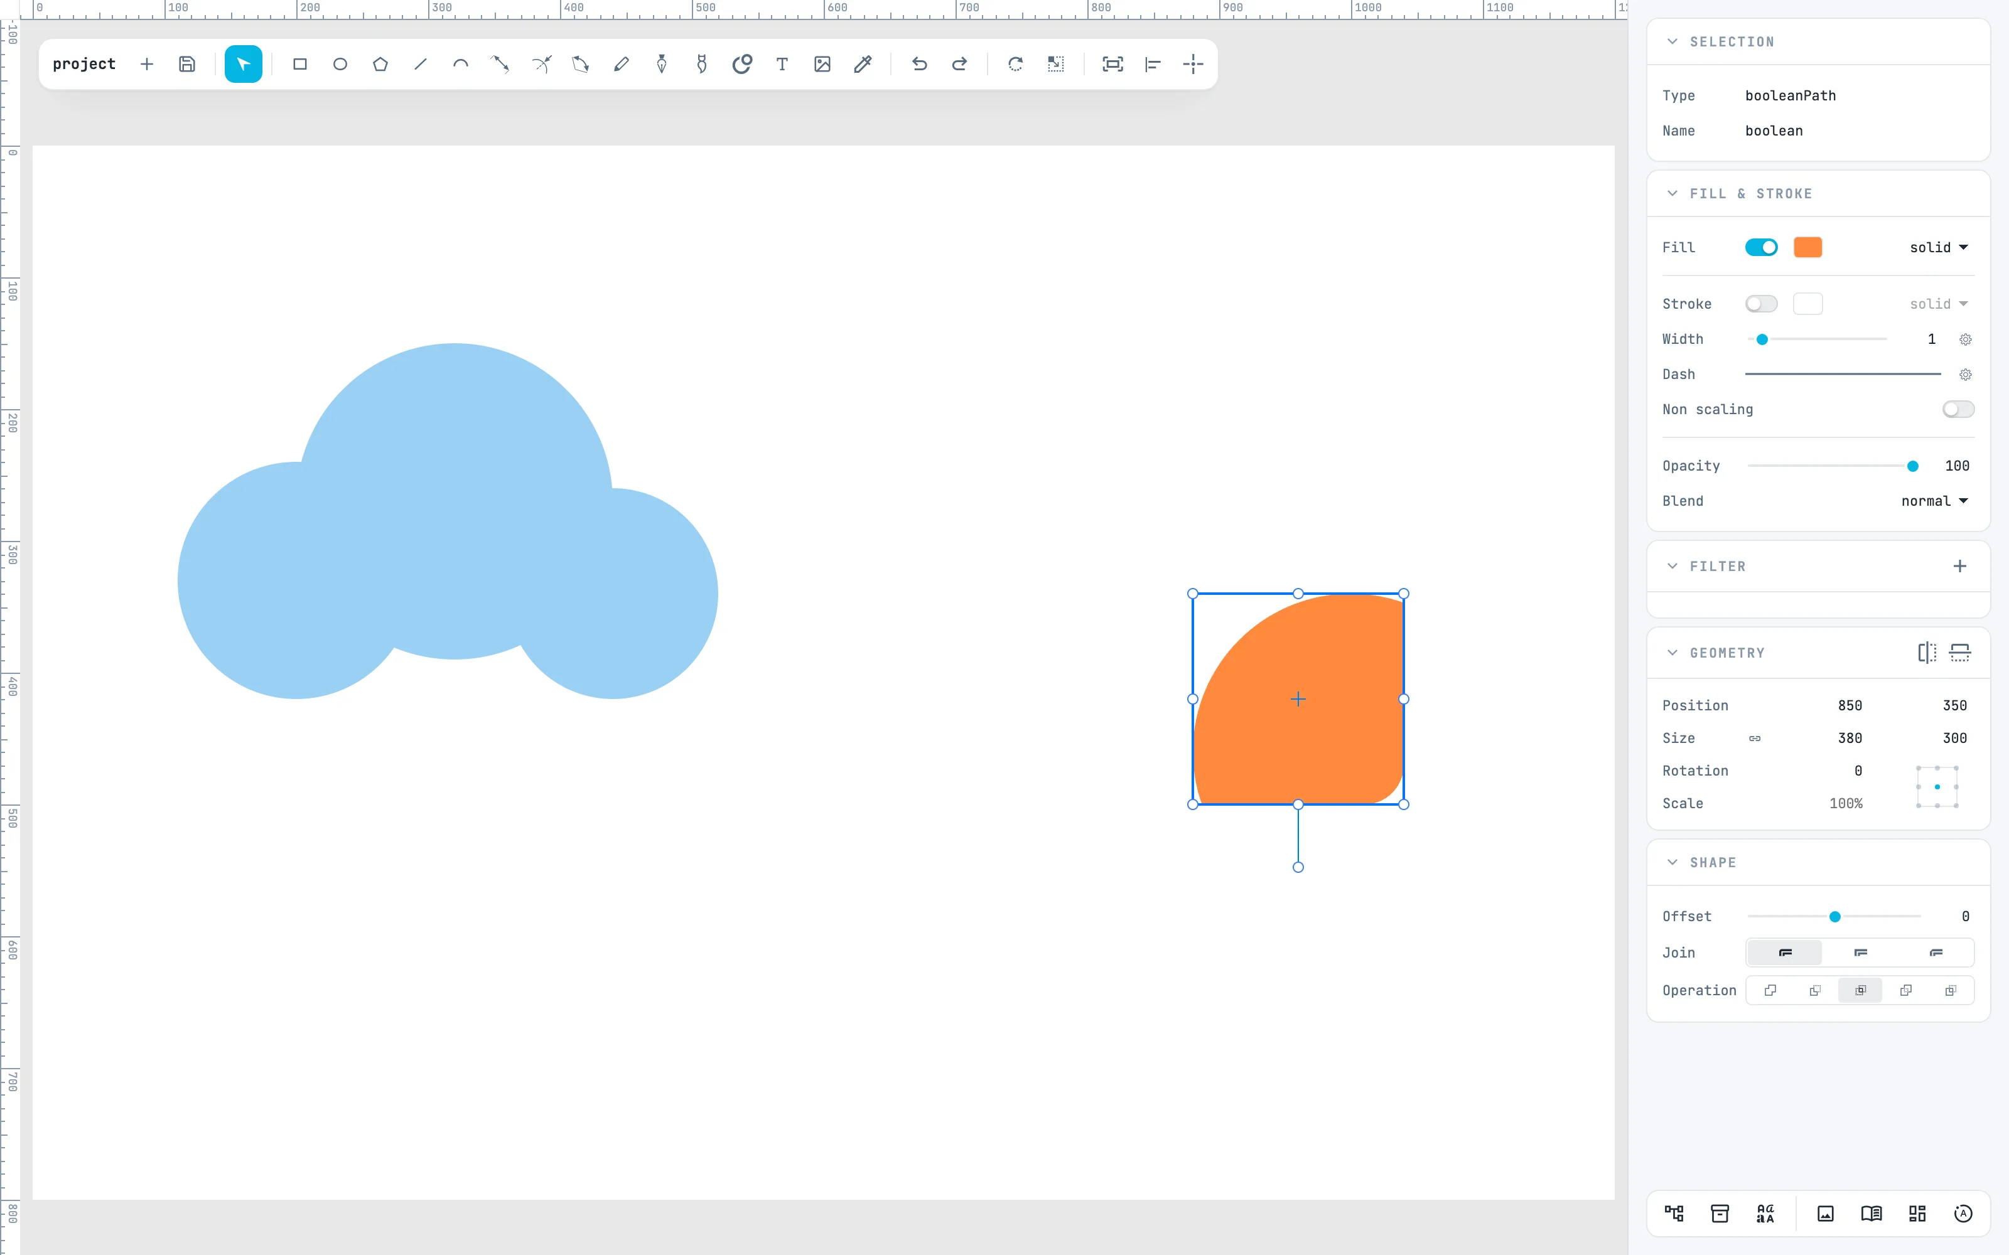Image resolution: width=2009 pixels, height=1255 pixels.
Task: Select the third boolean Operation option
Action: point(1860,990)
